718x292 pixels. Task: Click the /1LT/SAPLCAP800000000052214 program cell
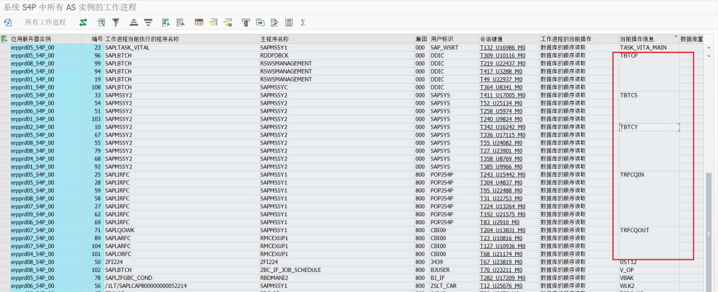(181, 285)
